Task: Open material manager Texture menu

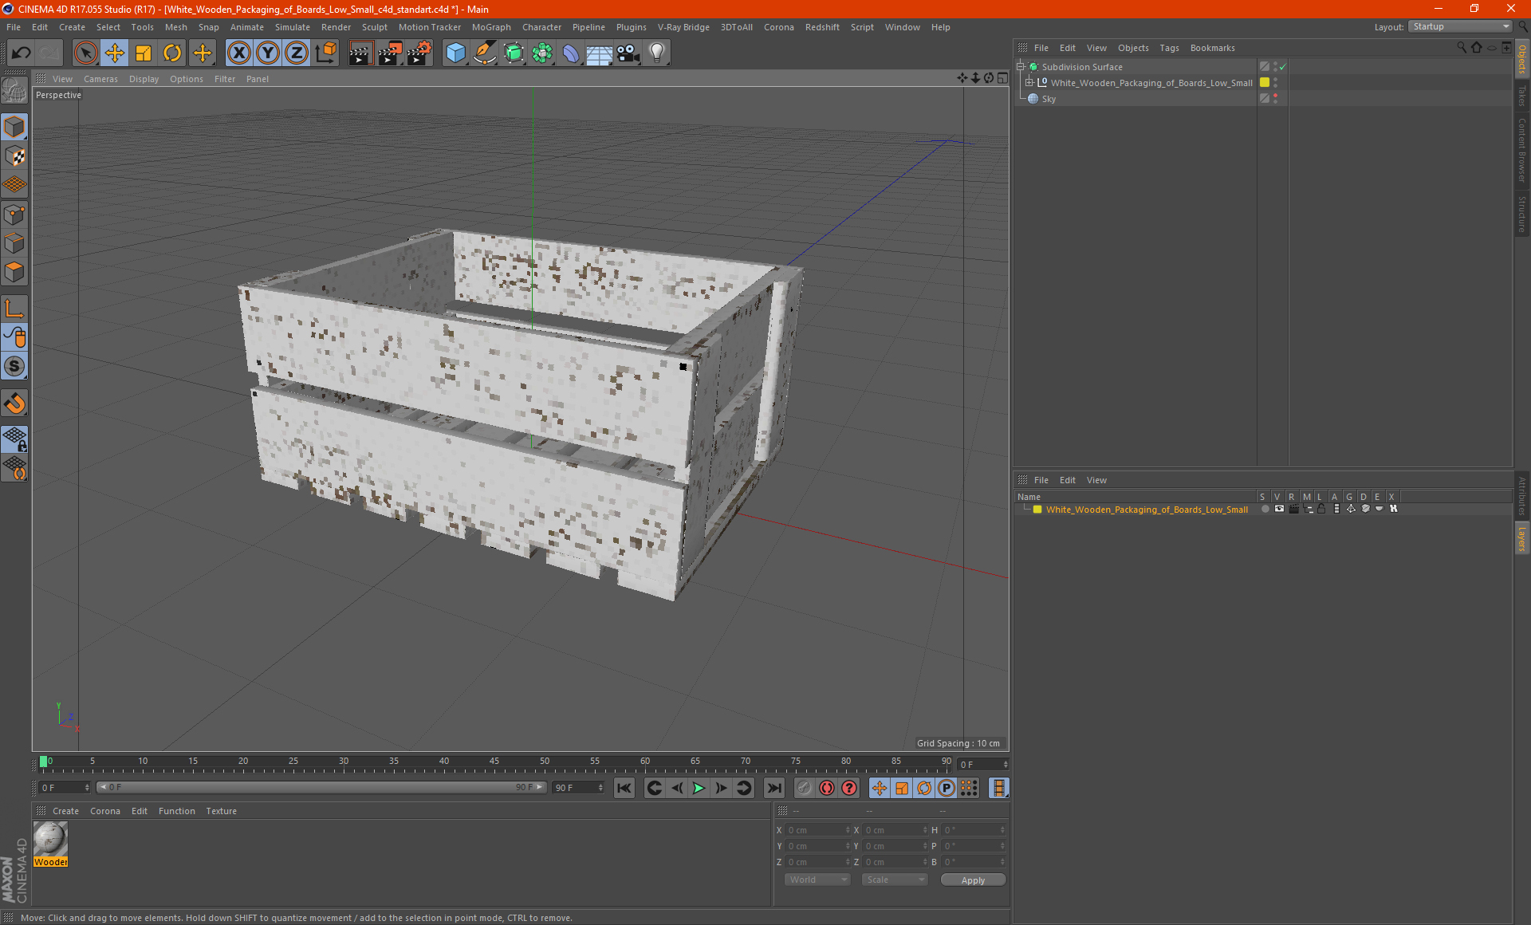Action: pyautogui.click(x=221, y=811)
